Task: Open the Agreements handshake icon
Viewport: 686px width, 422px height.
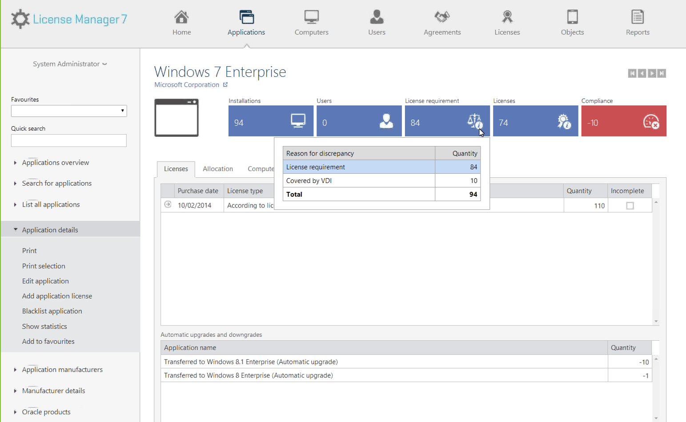Action: [x=442, y=18]
